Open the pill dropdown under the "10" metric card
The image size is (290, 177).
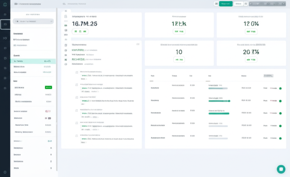[179, 60]
